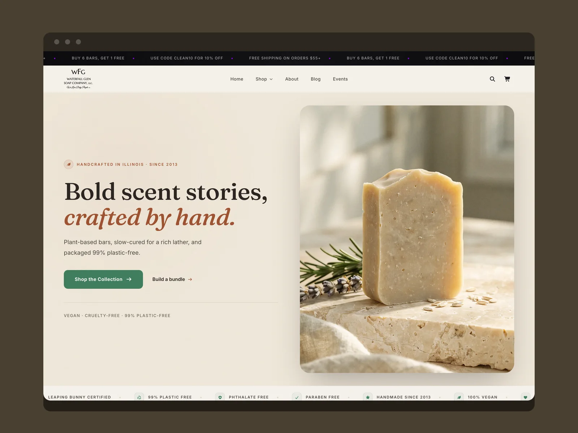Click the leaf icon beside 100% Vegan
The width and height of the screenshot is (578, 433).
[459, 397]
